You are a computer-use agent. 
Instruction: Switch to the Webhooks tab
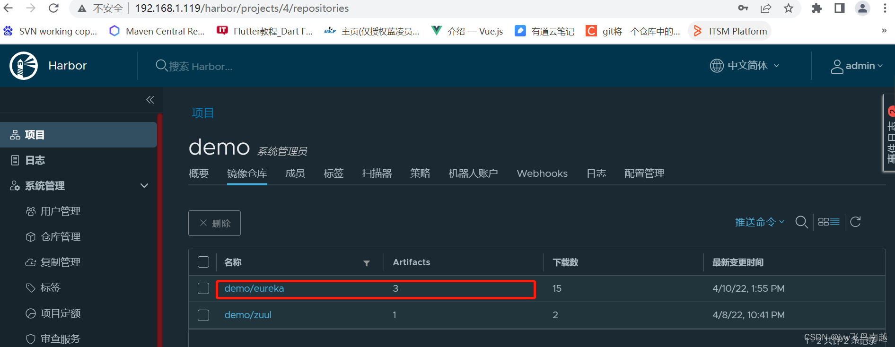click(542, 173)
